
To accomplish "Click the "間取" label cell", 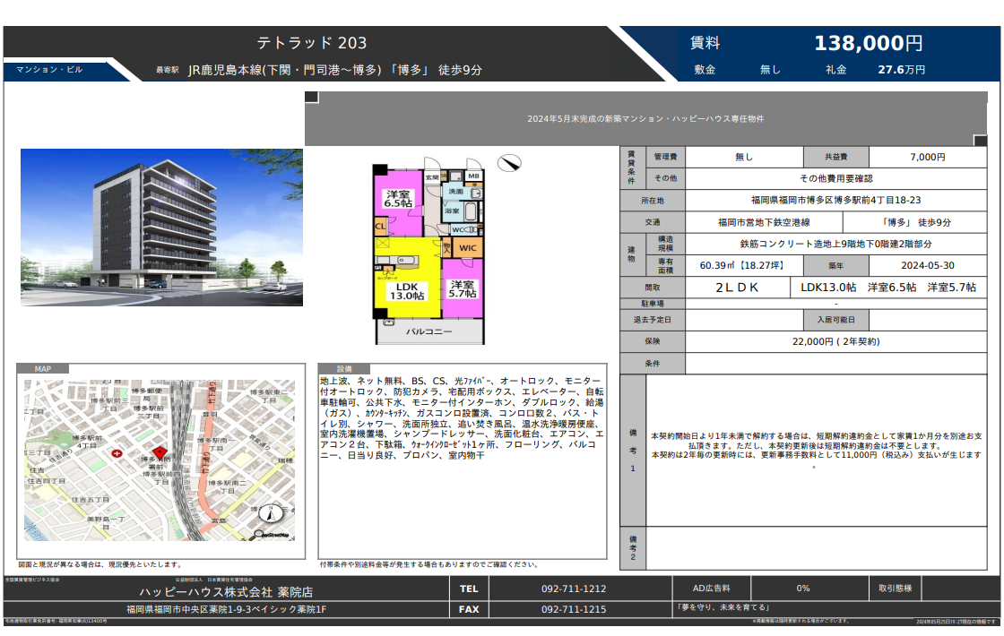I will [653, 288].
